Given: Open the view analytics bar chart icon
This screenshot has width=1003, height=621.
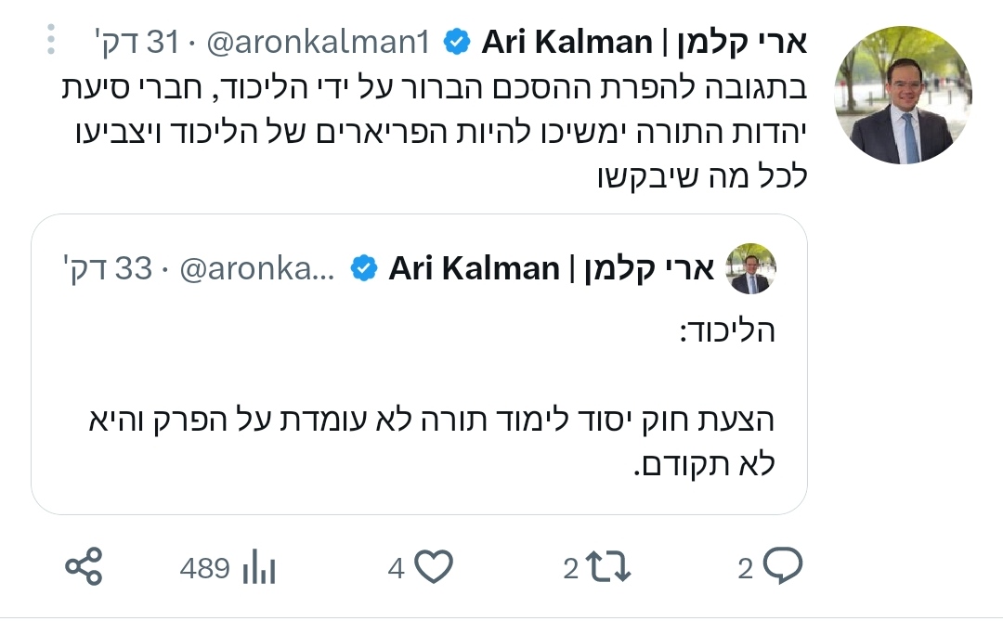Looking at the screenshot, I should coord(259,566).
